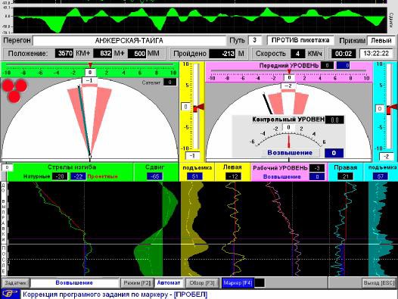This screenshot has height=299, width=398.
Task: Click red marker on pink front level scale
Action: [289, 71]
